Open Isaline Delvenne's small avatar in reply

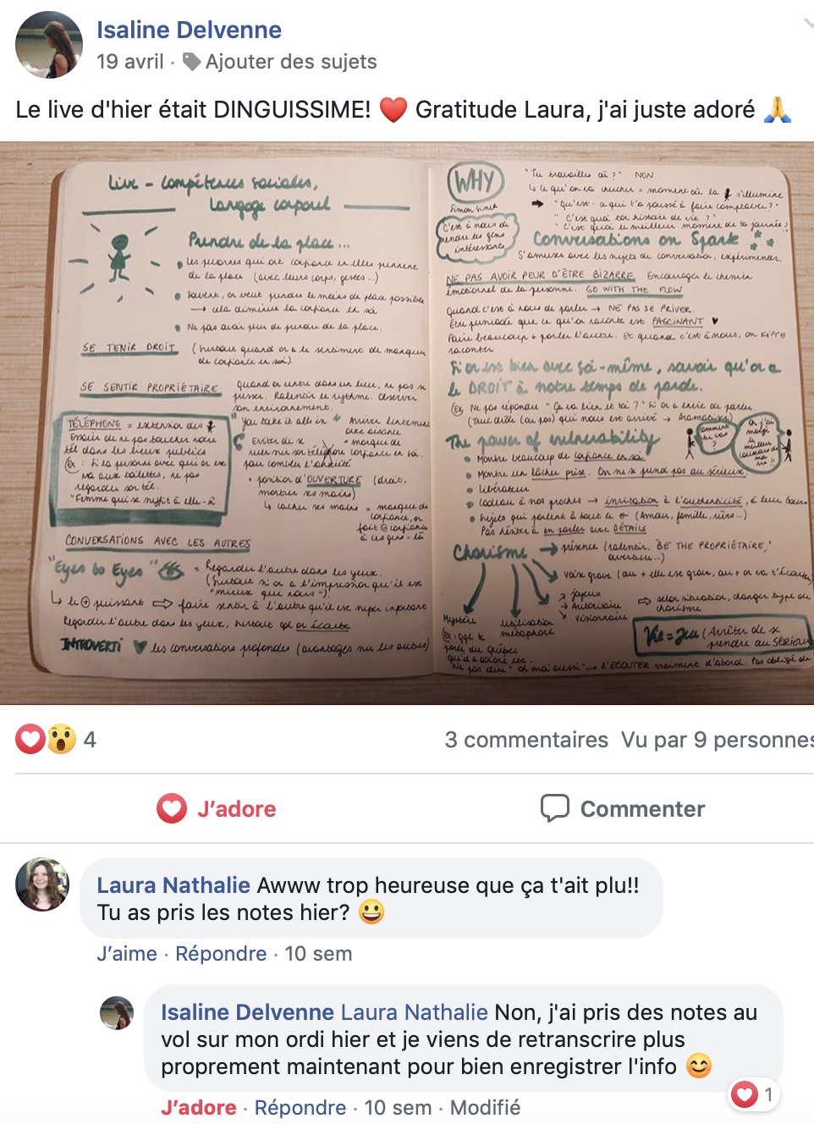pyautogui.click(x=117, y=1013)
